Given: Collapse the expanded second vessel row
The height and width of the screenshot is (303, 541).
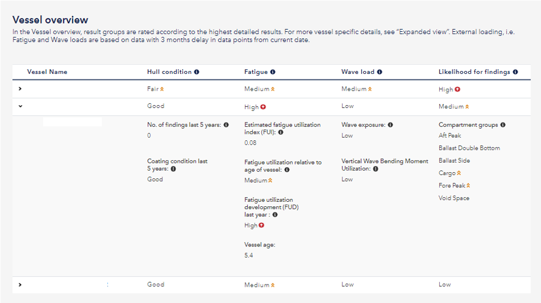Looking at the screenshot, I should click(20, 106).
